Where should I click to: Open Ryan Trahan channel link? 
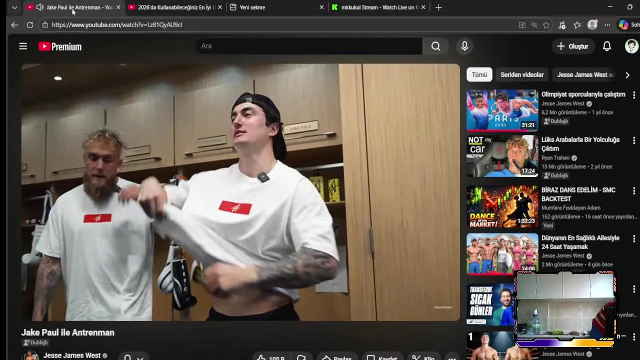pos(555,158)
